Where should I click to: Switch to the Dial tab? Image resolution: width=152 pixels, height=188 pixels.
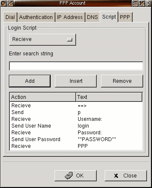click(10, 17)
